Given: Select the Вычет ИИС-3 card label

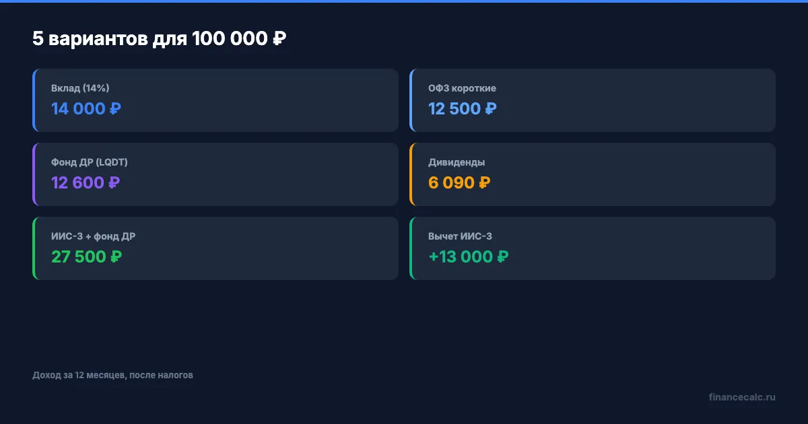Looking at the screenshot, I should coord(465,236).
